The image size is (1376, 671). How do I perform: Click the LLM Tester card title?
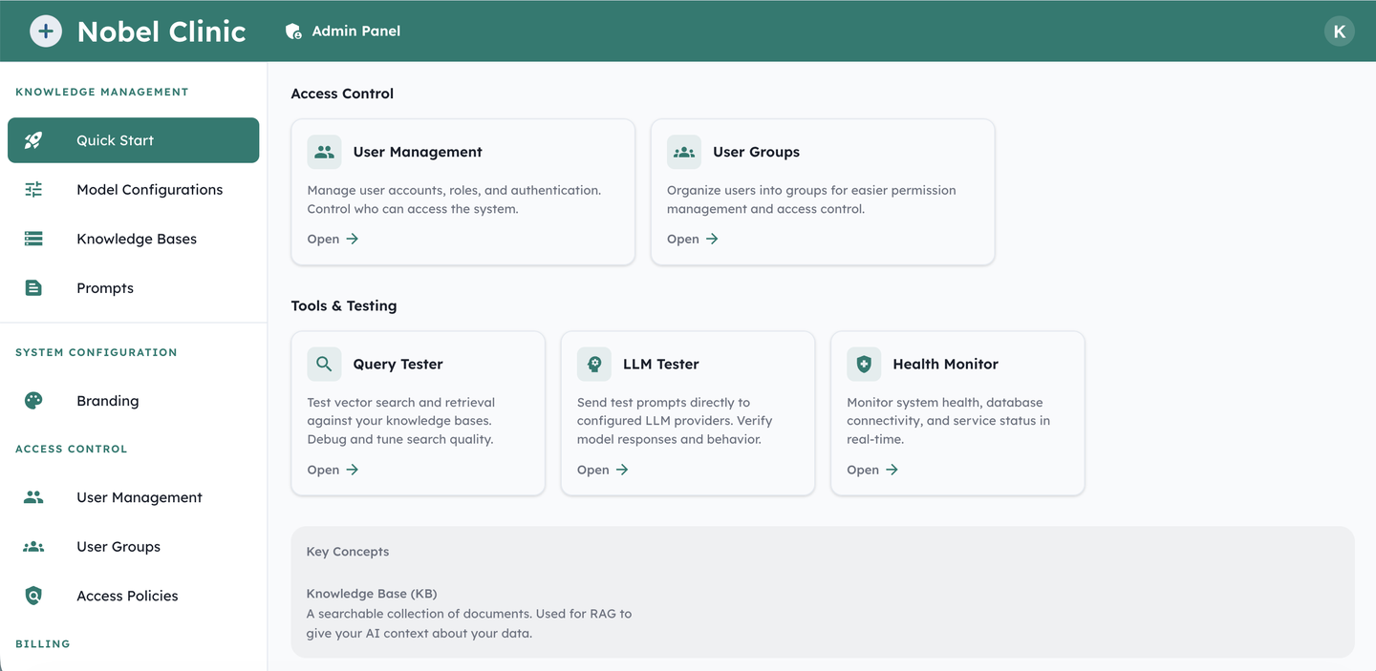661,364
